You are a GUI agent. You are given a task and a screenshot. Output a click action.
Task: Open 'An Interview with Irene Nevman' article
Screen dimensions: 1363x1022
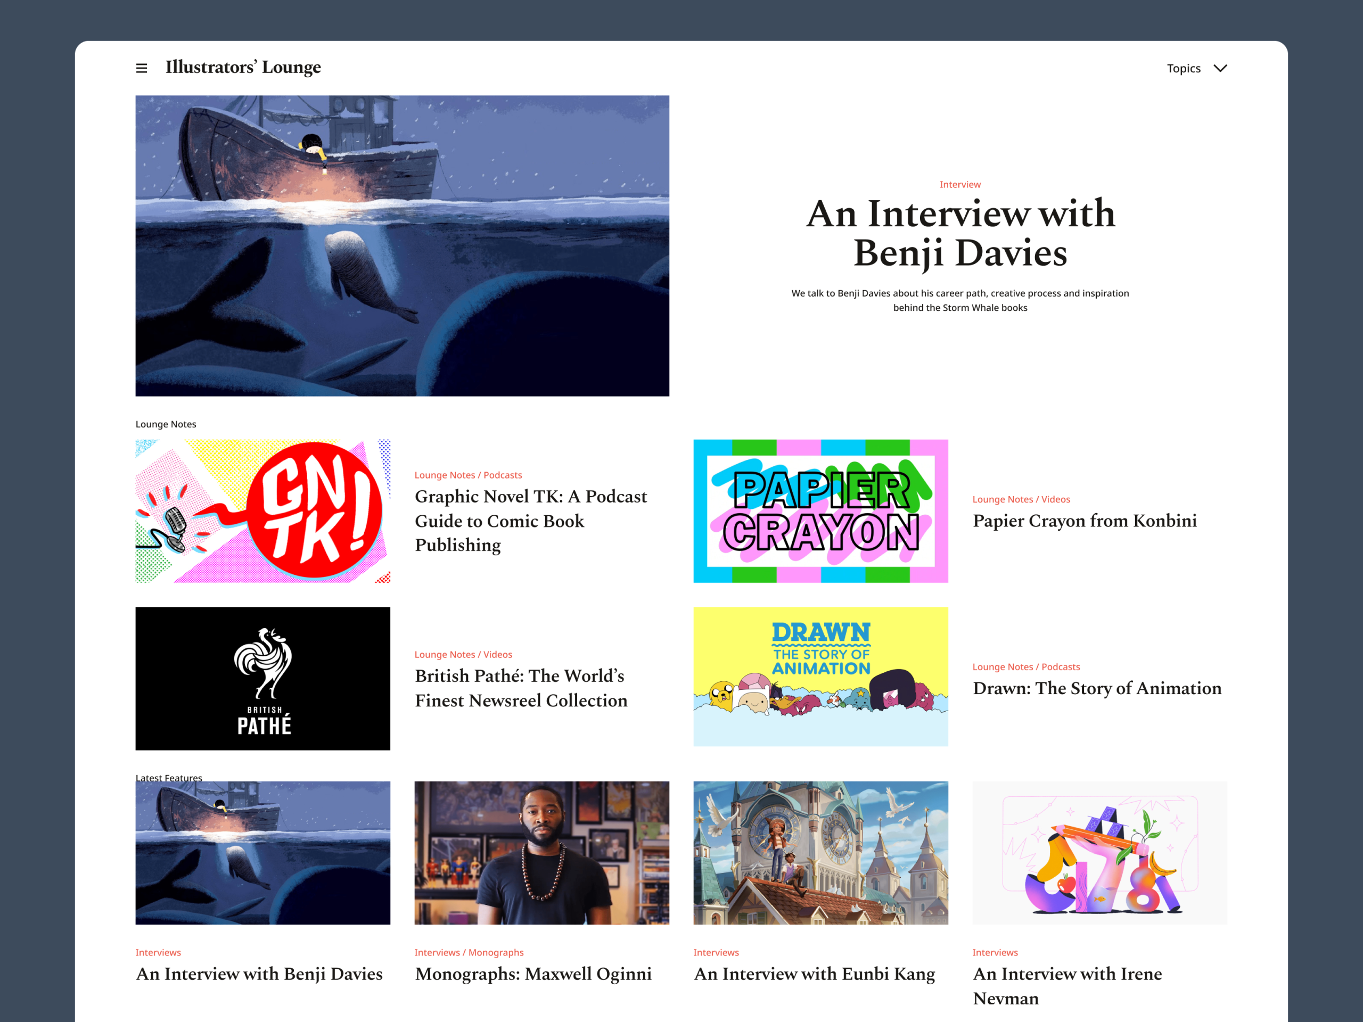[1067, 986]
